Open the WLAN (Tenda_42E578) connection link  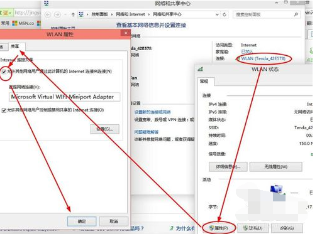(x=264, y=58)
